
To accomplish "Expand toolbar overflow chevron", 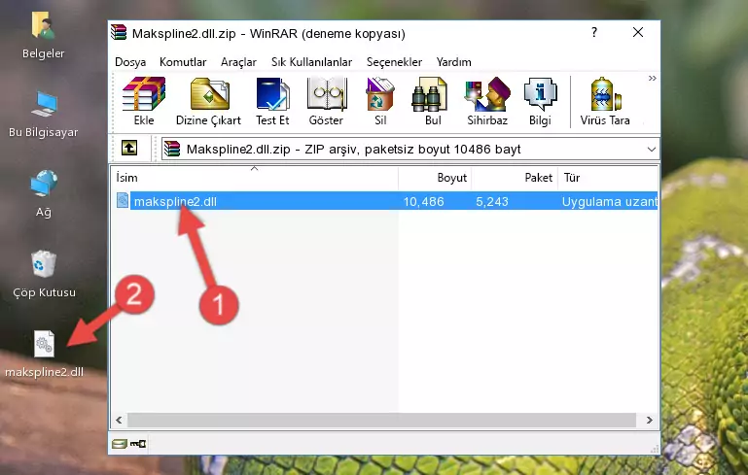I will click(652, 78).
